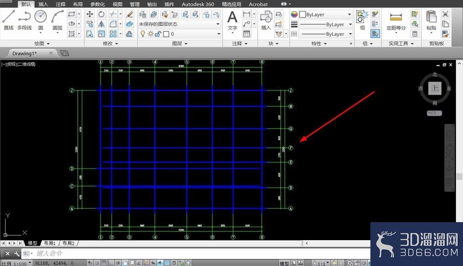Click the 插入 block insert icon
Image resolution: width=463 pixels, height=266 pixels.
tap(266, 21)
